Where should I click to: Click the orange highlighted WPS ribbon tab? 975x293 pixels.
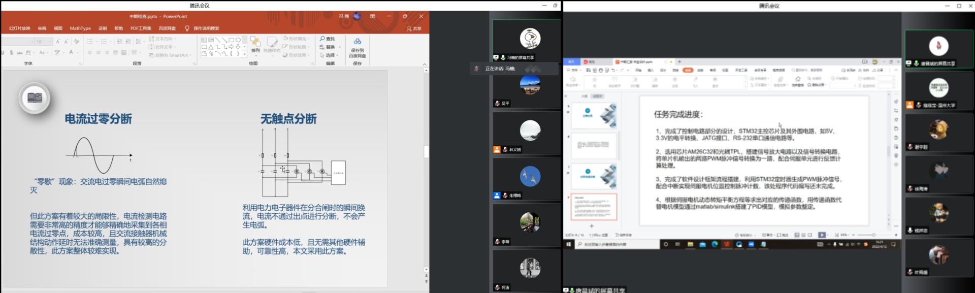[688, 70]
